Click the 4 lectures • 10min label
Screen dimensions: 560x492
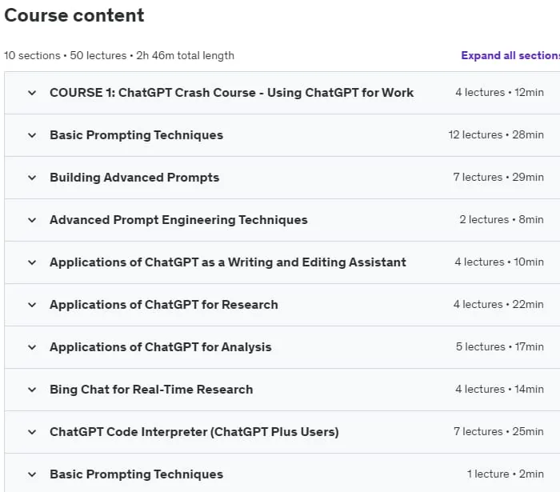499,262
